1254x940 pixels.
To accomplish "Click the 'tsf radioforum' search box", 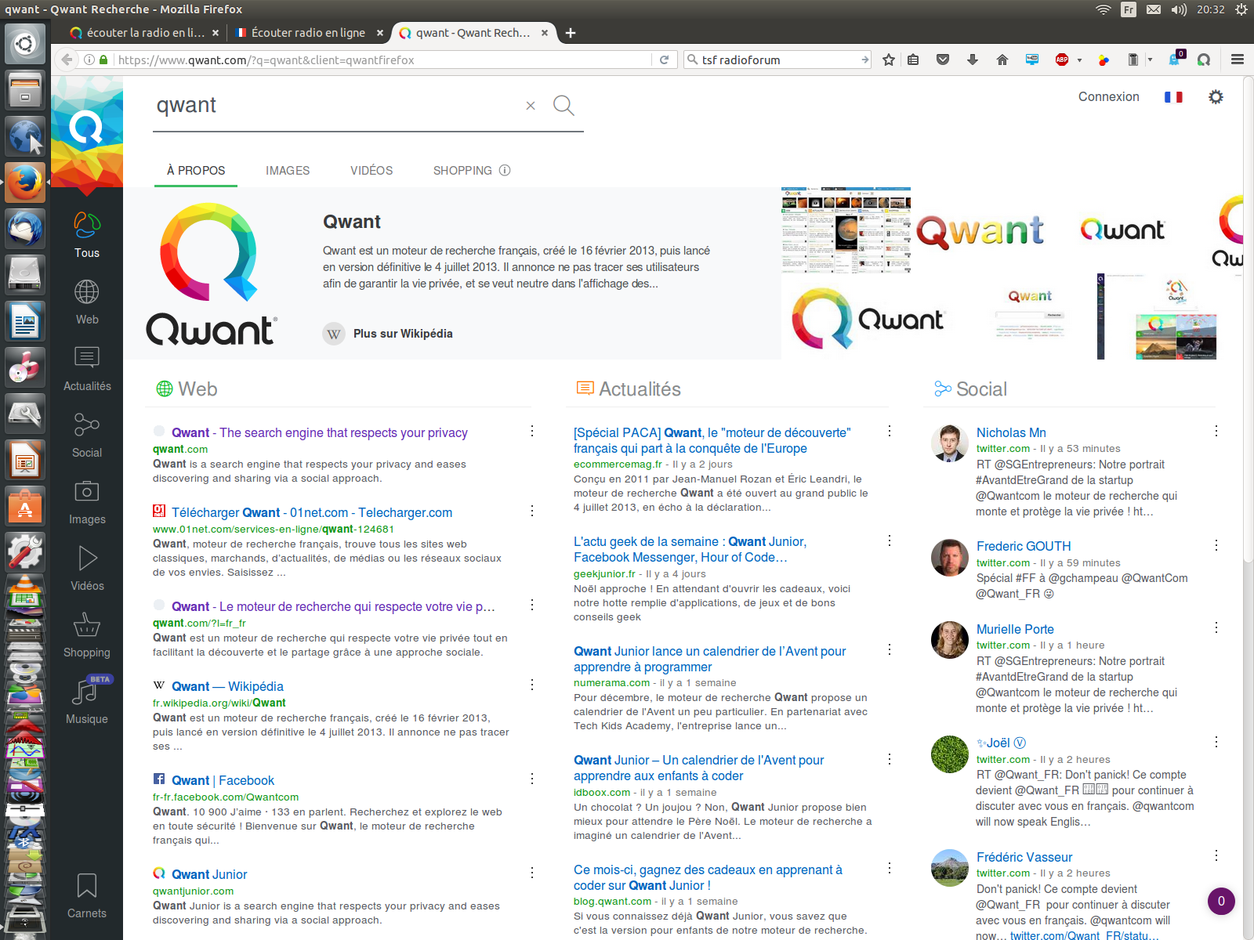I will [778, 60].
